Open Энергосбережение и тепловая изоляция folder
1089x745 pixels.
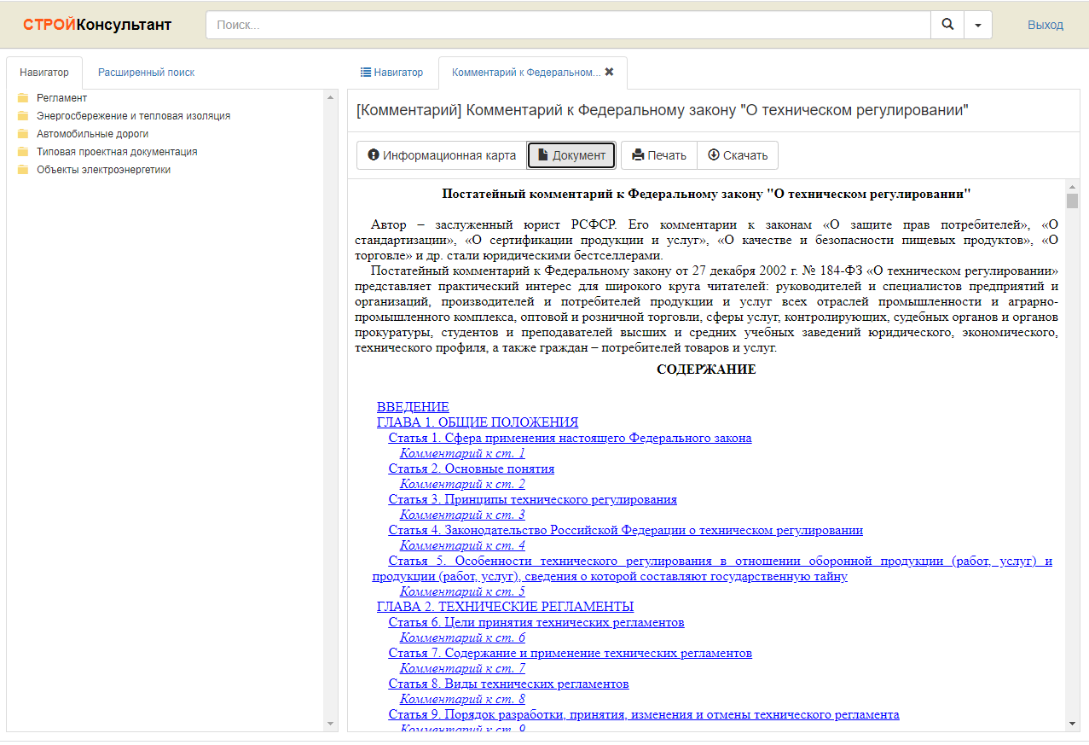click(133, 116)
